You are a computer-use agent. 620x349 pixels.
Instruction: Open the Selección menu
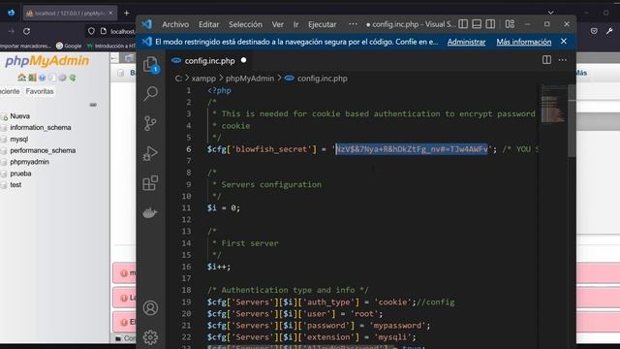(x=245, y=24)
